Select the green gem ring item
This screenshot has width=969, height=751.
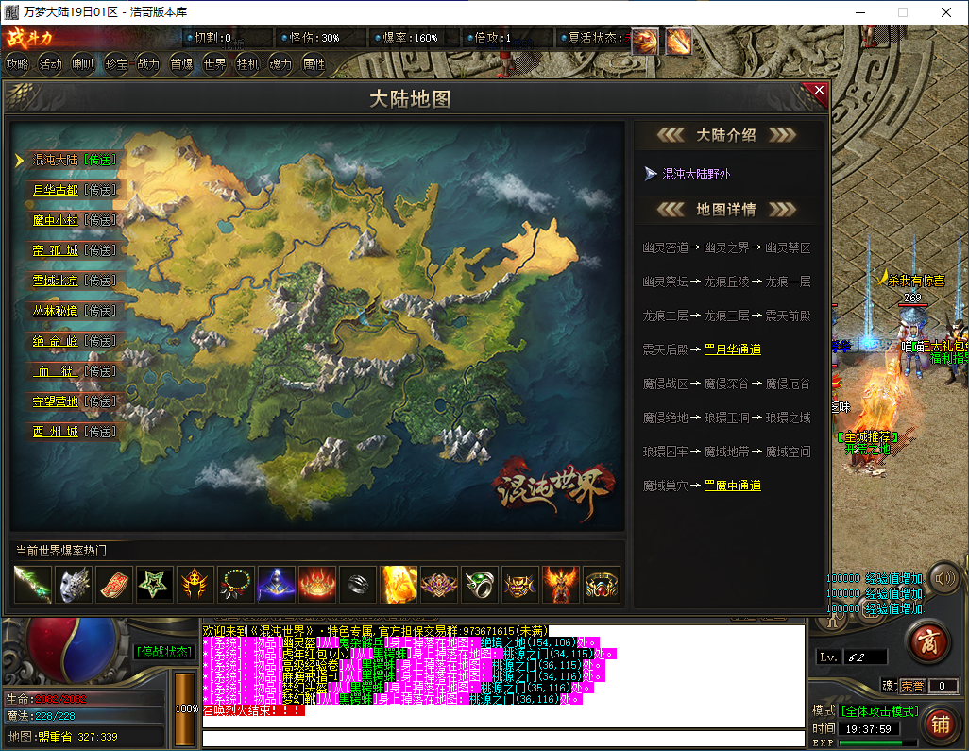tap(480, 584)
